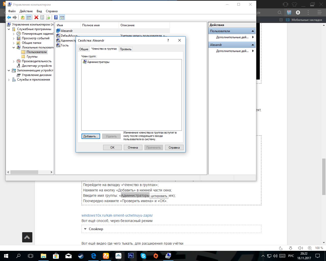326x261 pixels.
Task: Click the Отмена button in dialog
Action: [x=133, y=148]
